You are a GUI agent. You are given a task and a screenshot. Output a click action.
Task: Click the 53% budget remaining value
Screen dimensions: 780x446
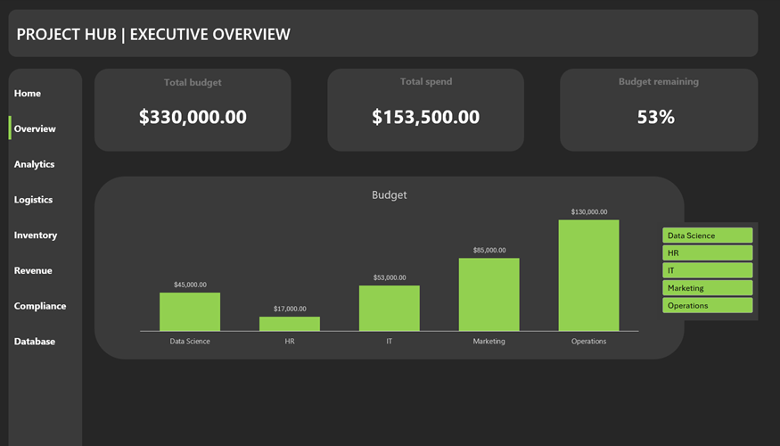tap(655, 117)
